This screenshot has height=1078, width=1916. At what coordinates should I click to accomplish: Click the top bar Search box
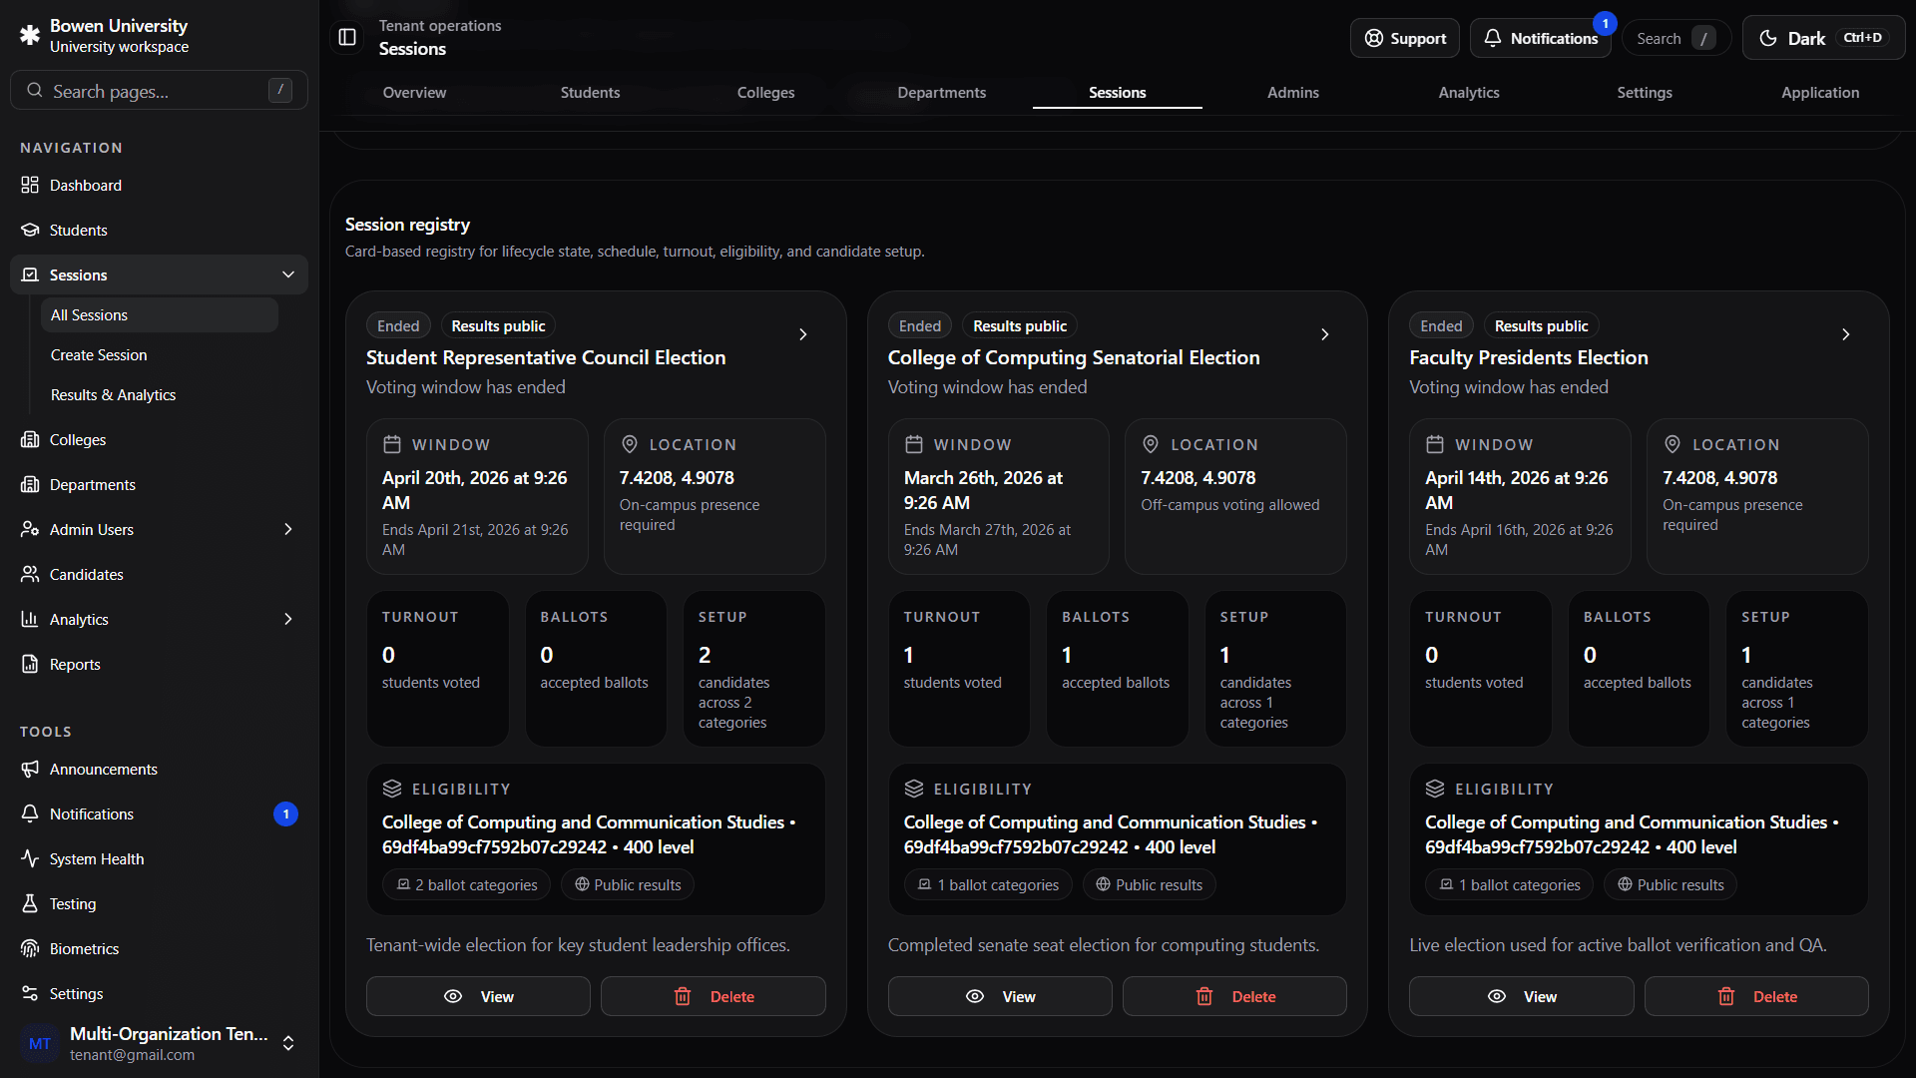1676,38
